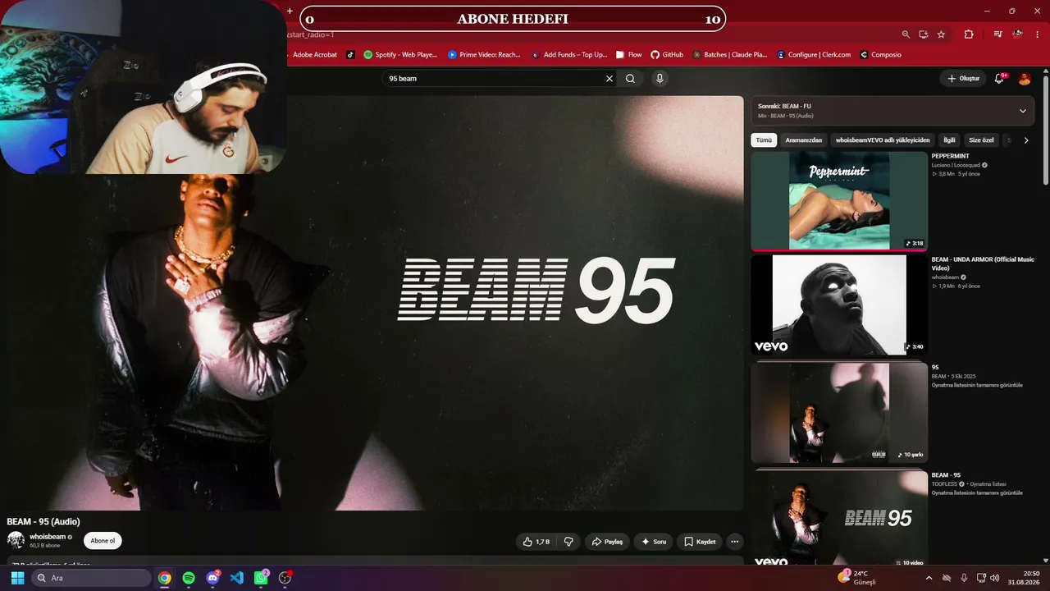Select the İlgili filter chip
Image resolution: width=1050 pixels, height=591 pixels.
point(949,140)
